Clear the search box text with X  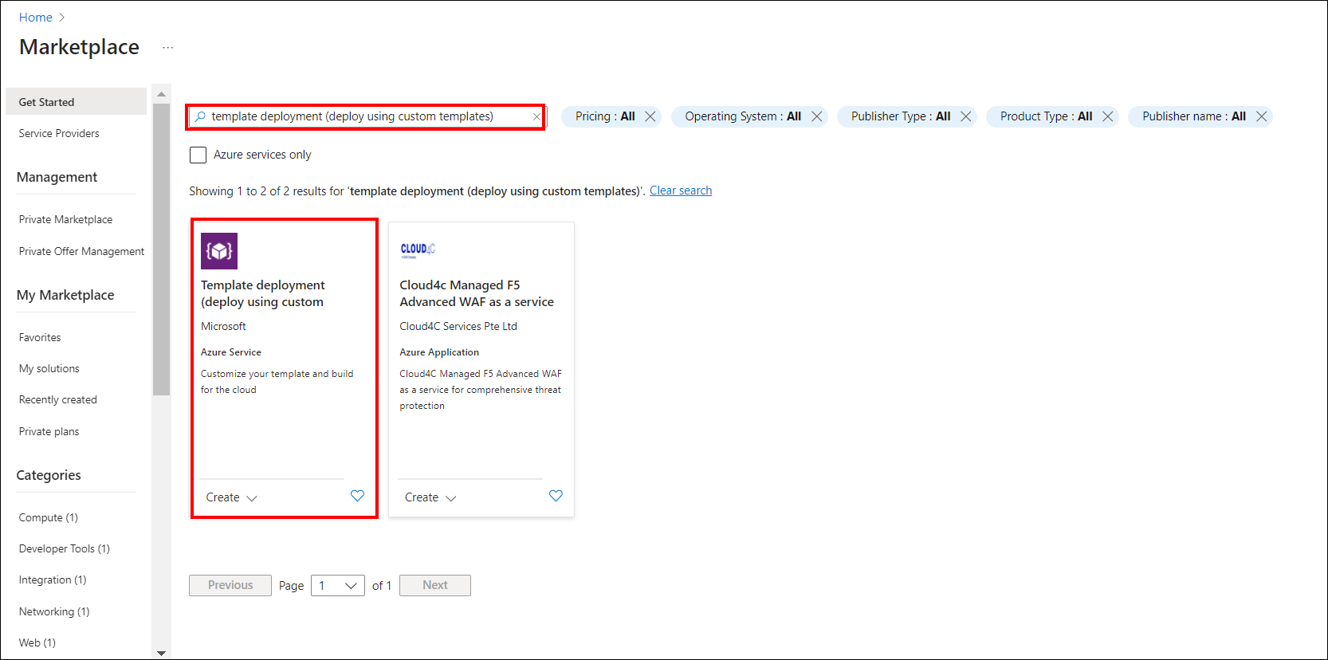click(536, 116)
